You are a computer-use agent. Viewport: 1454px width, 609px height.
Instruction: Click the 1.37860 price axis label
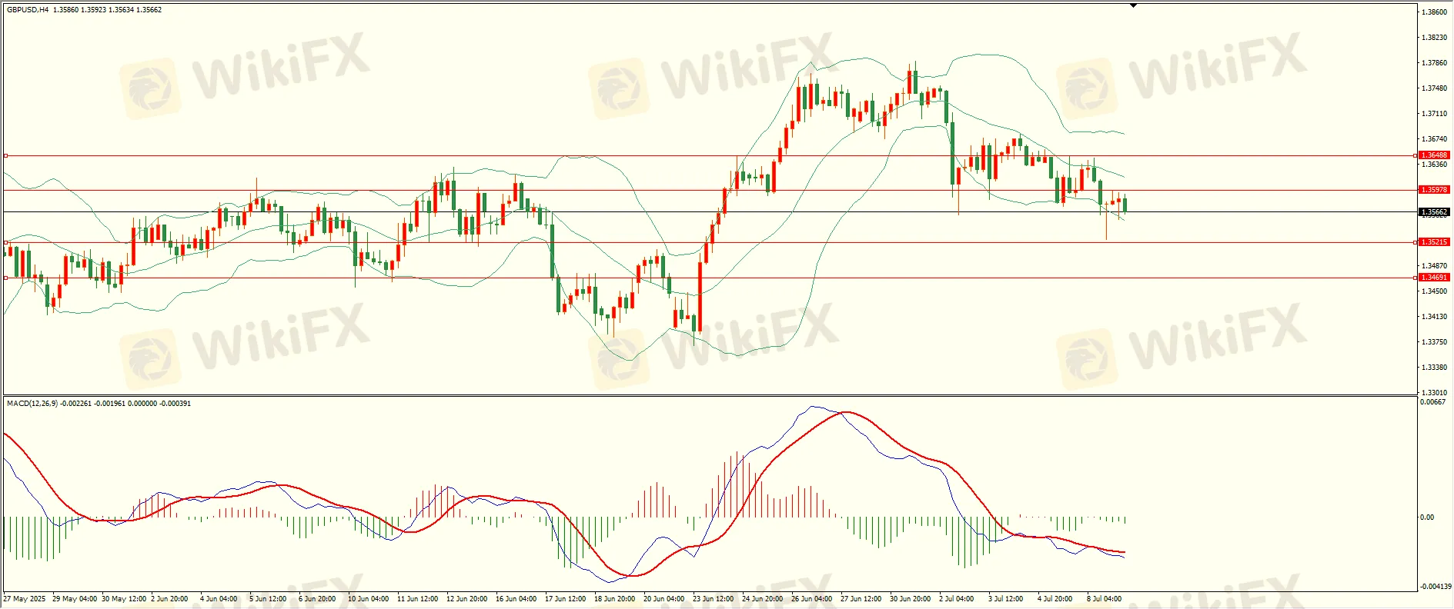(x=1434, y=63)
